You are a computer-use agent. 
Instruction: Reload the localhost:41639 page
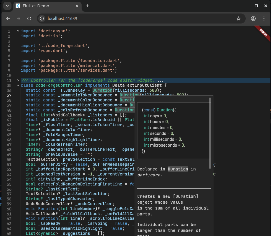coord(29,18)
